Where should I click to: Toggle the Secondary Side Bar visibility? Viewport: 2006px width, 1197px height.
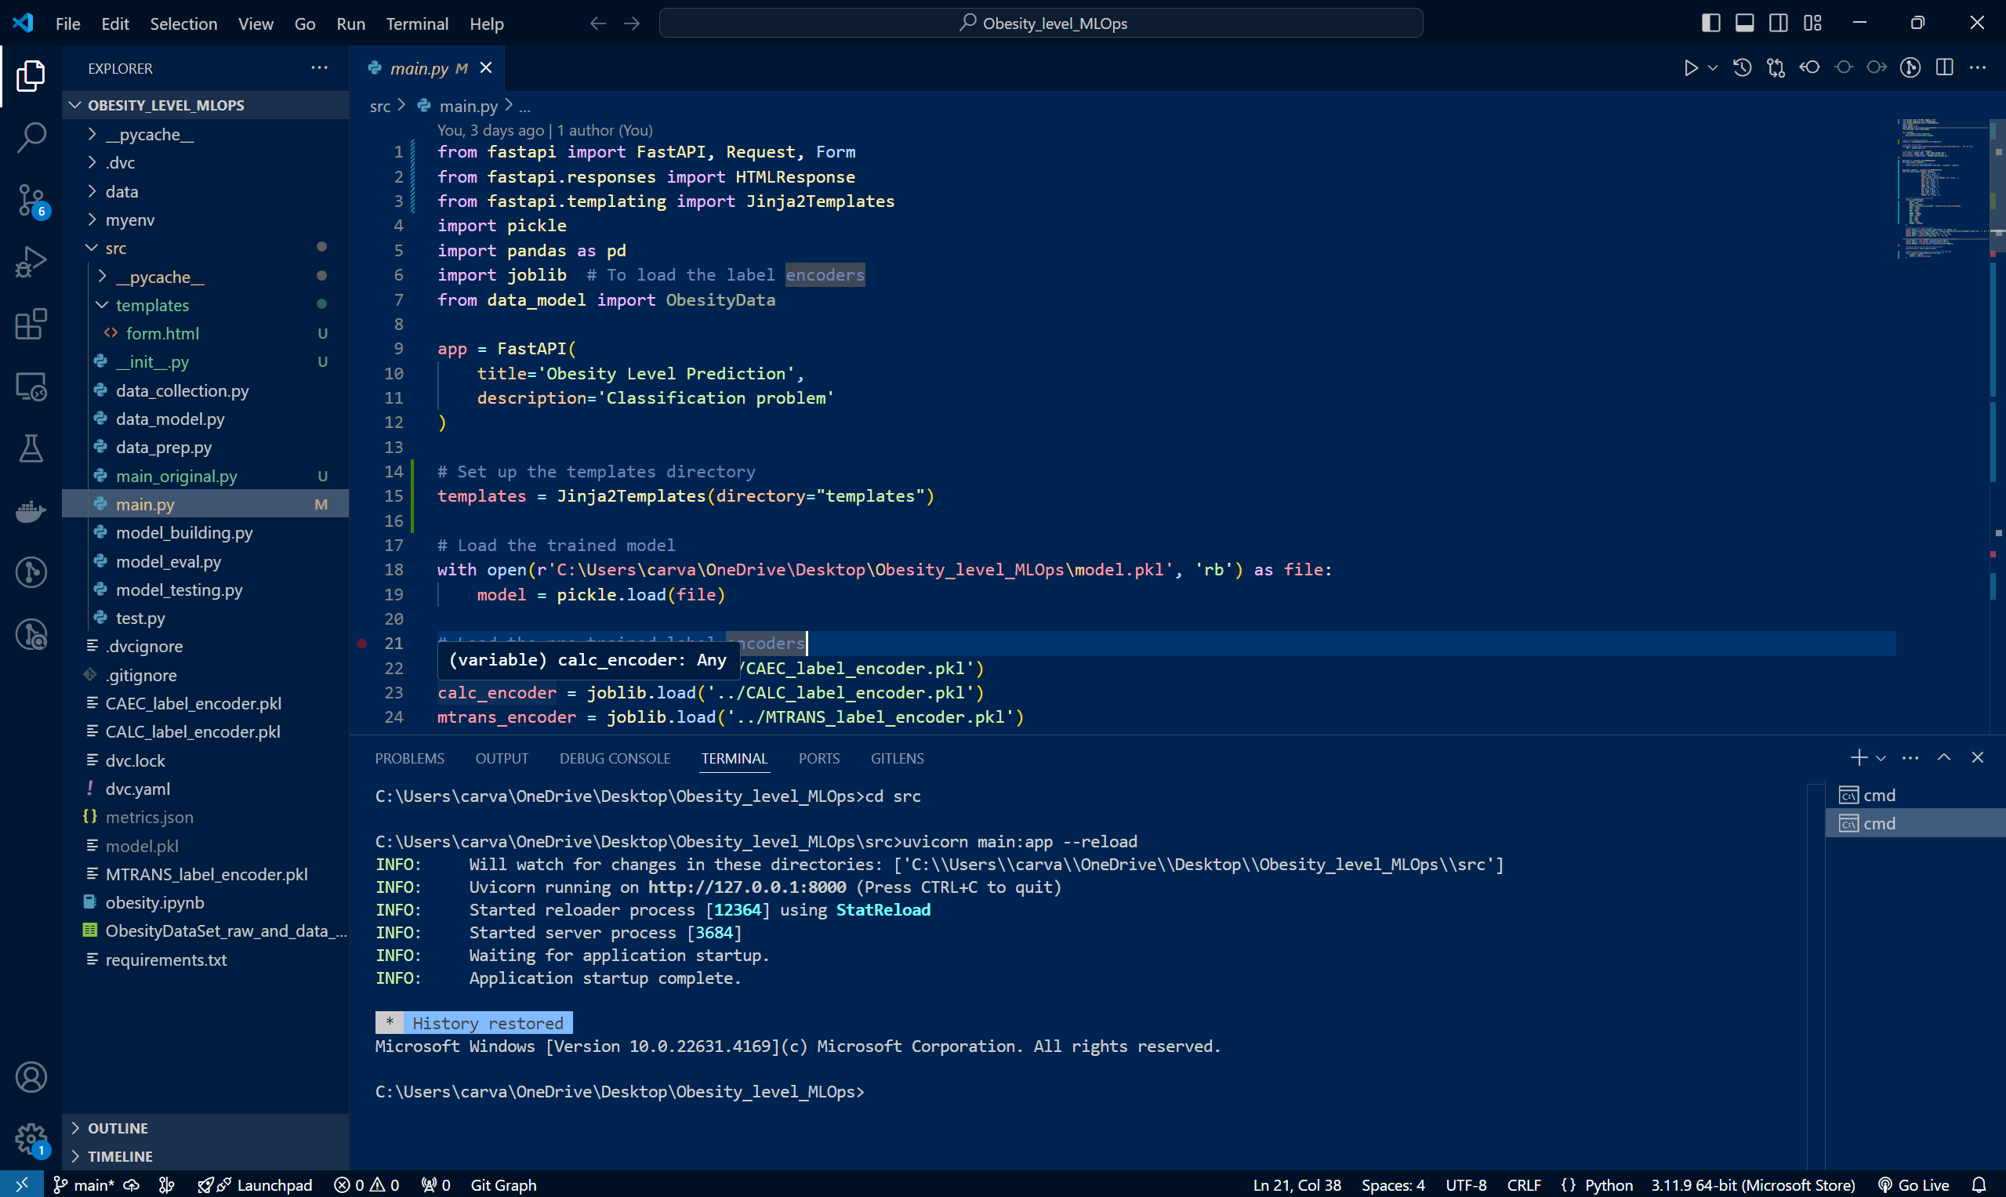pos(1778,23)
